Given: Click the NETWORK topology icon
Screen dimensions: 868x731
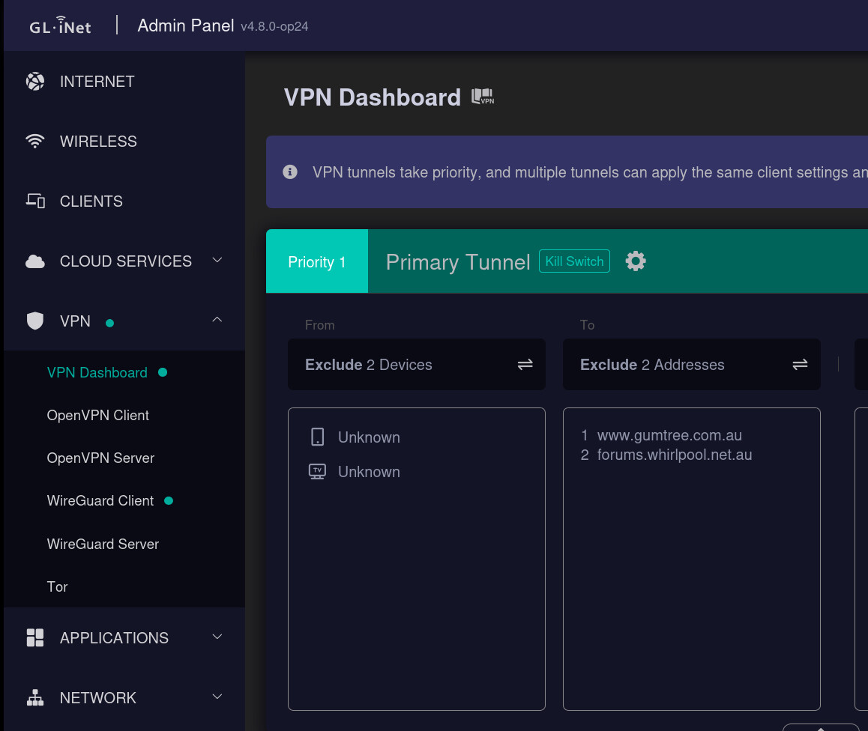Looking at the screenshot, I should tap(35, 698).
